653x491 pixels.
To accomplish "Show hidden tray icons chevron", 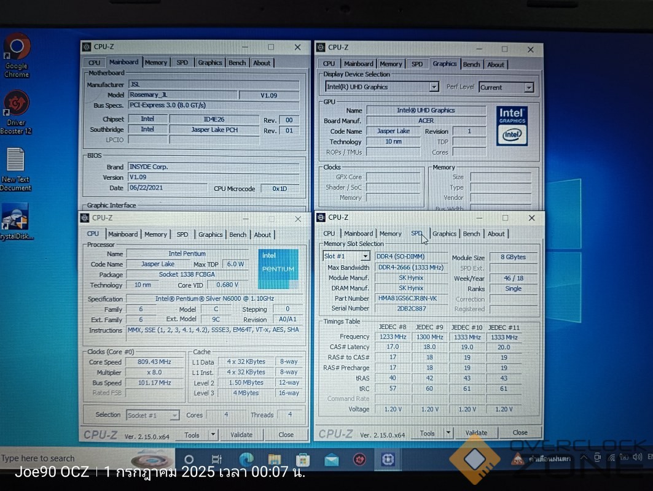I will point(584,458).
